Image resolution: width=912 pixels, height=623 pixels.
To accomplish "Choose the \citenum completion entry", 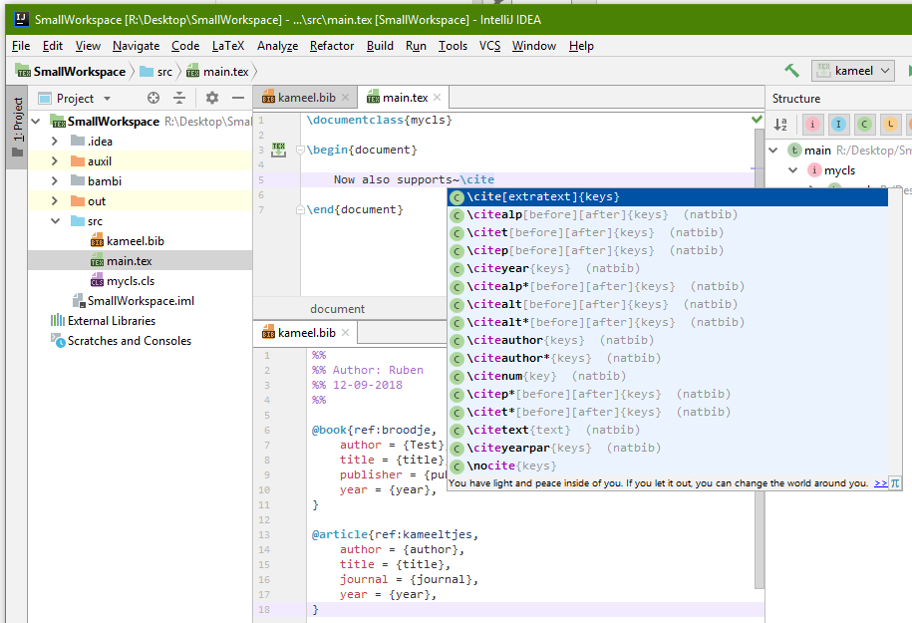I will click(668, 377).
